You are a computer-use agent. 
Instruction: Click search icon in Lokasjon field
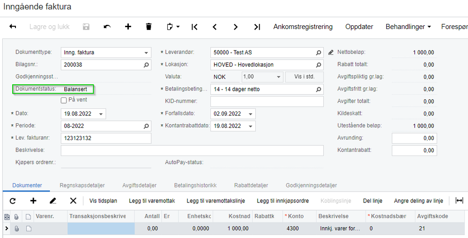pos(319,65)
